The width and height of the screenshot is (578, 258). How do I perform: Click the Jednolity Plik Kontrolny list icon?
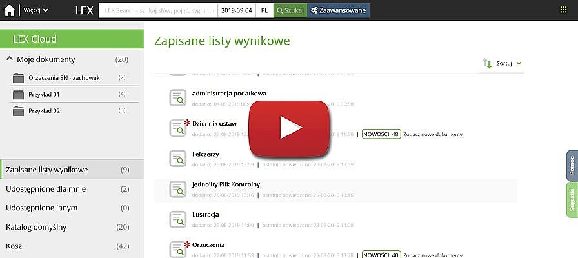(x=177, y=188)
